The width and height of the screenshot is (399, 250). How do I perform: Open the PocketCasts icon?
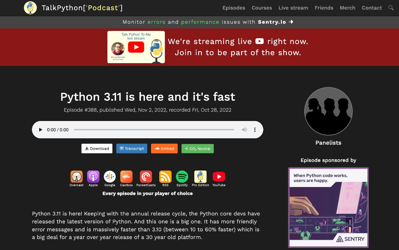click(146, 177)
